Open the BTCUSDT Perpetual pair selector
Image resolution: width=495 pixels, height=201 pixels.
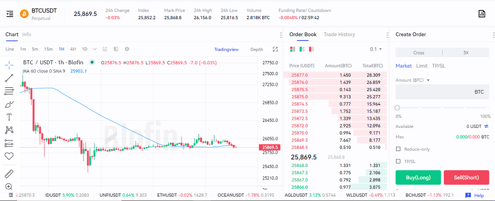[x=44, y=14]
